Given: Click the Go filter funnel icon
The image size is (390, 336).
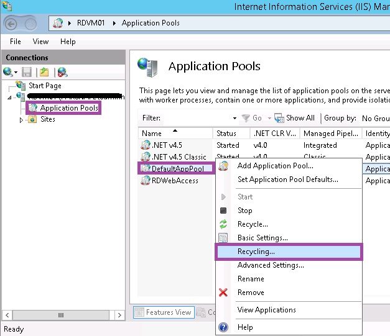Looking at the screenshot, I should tap(246, 118).
